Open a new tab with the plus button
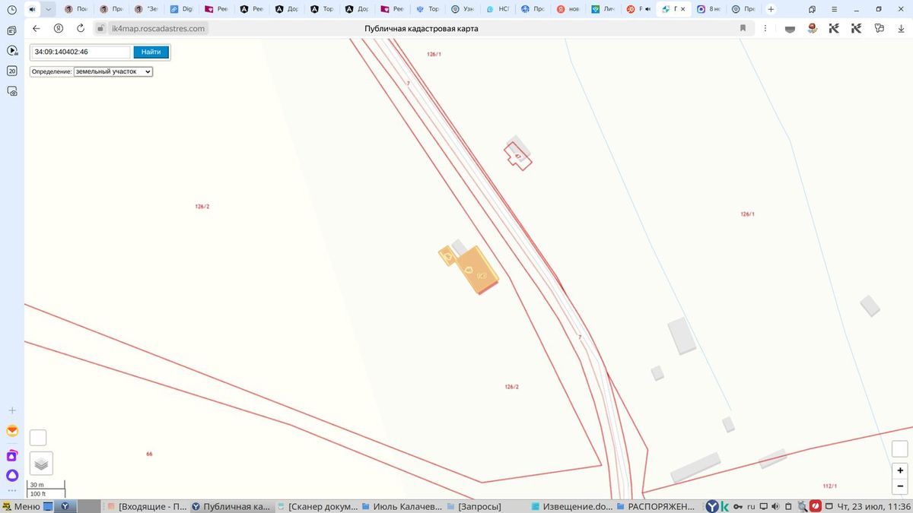Screen dimensions: 913x513 pyautogui.click(x=771, y=9)
